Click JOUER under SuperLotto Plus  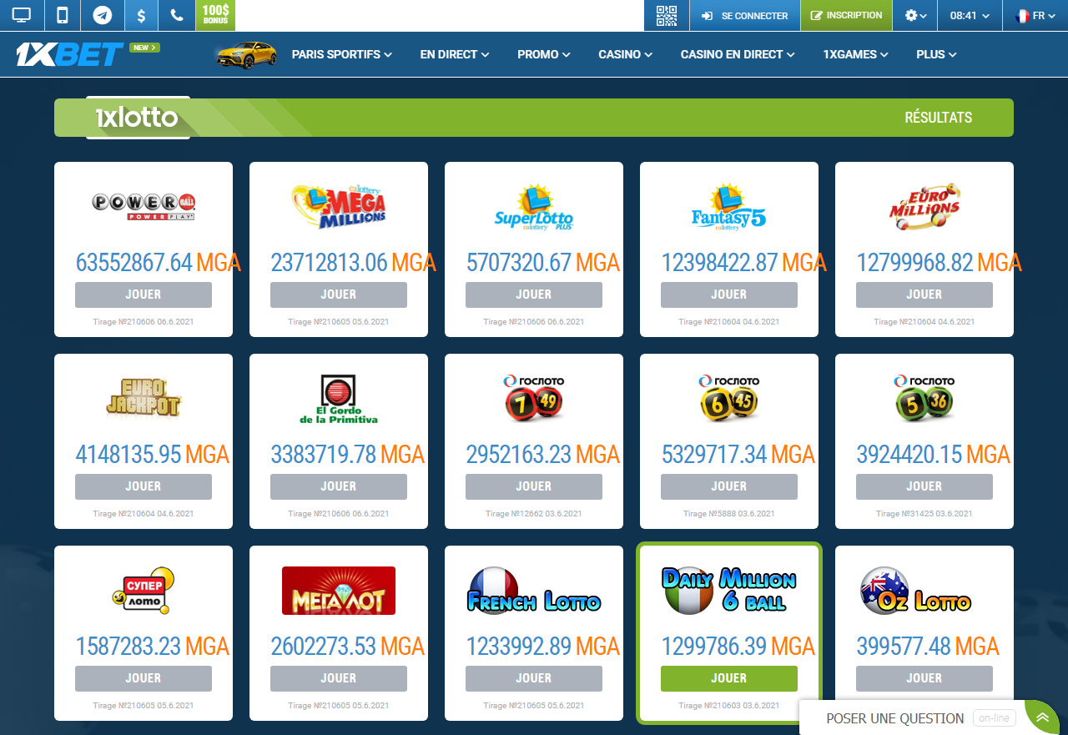pyautogui.click(x=534, y=295)
